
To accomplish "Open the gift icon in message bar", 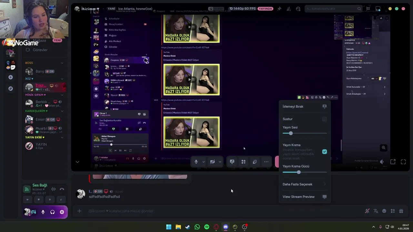I will pyautogui.click(x=401, y=211).
